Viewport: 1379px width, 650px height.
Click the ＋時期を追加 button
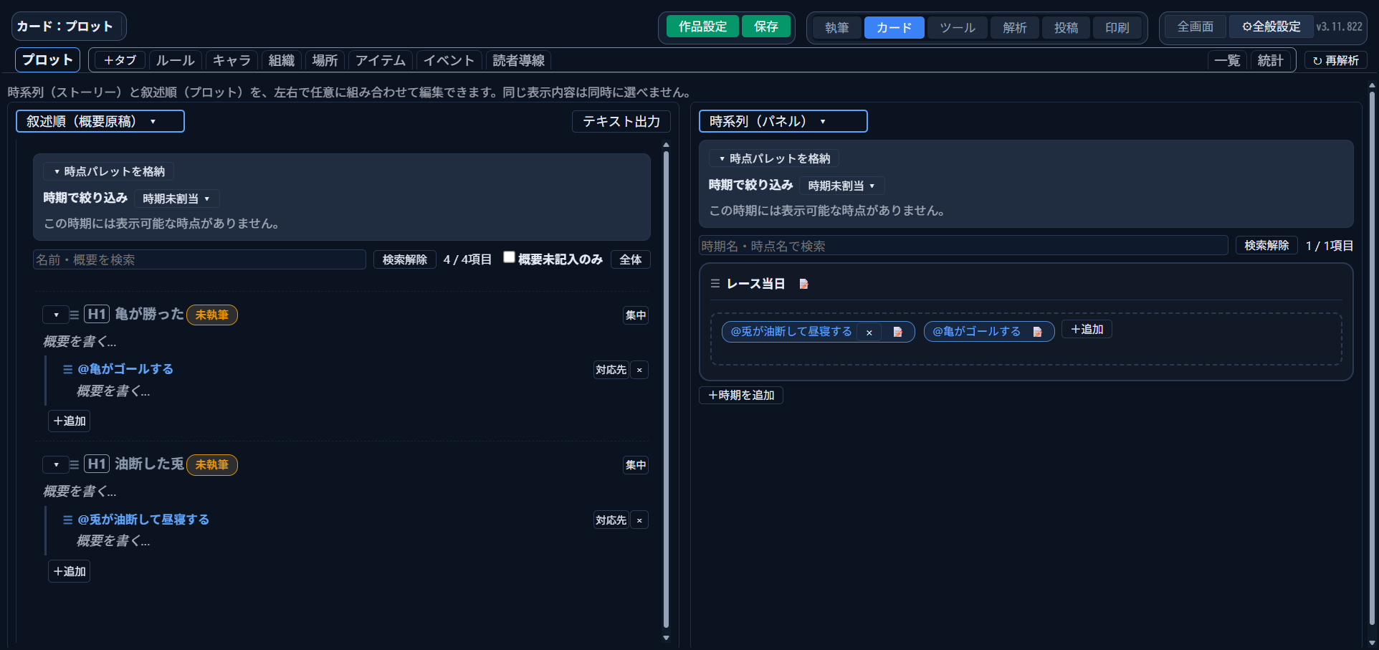pos(741,395)
